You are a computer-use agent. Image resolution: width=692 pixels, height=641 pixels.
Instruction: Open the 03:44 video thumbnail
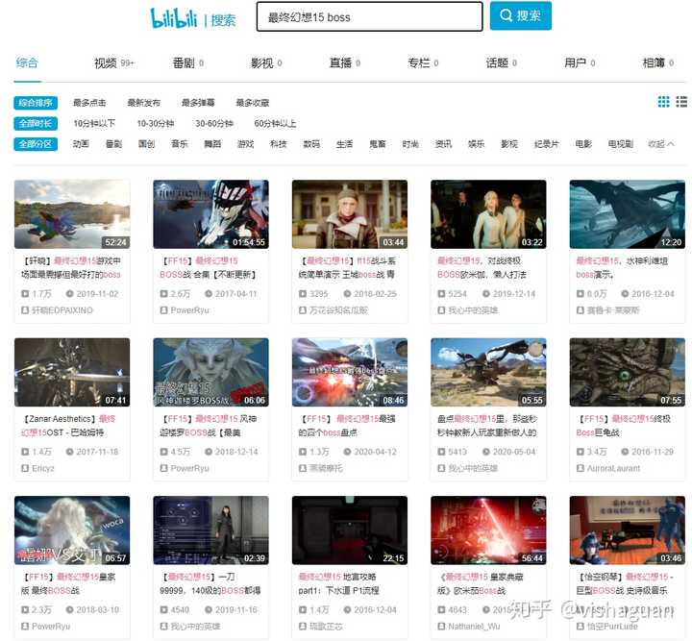pyautogui.click(x=350, y=214)
